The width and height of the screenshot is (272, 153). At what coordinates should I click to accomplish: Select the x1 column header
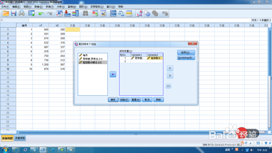[x=41, y=25]
